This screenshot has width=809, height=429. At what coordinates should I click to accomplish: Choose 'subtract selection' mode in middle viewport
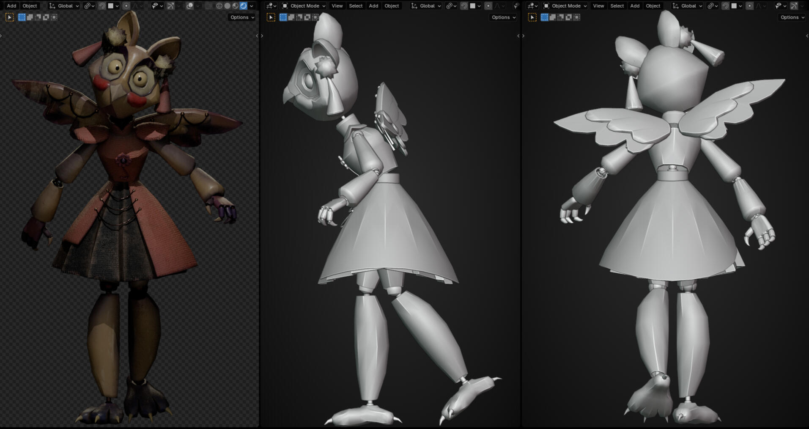tap(299, 17)
